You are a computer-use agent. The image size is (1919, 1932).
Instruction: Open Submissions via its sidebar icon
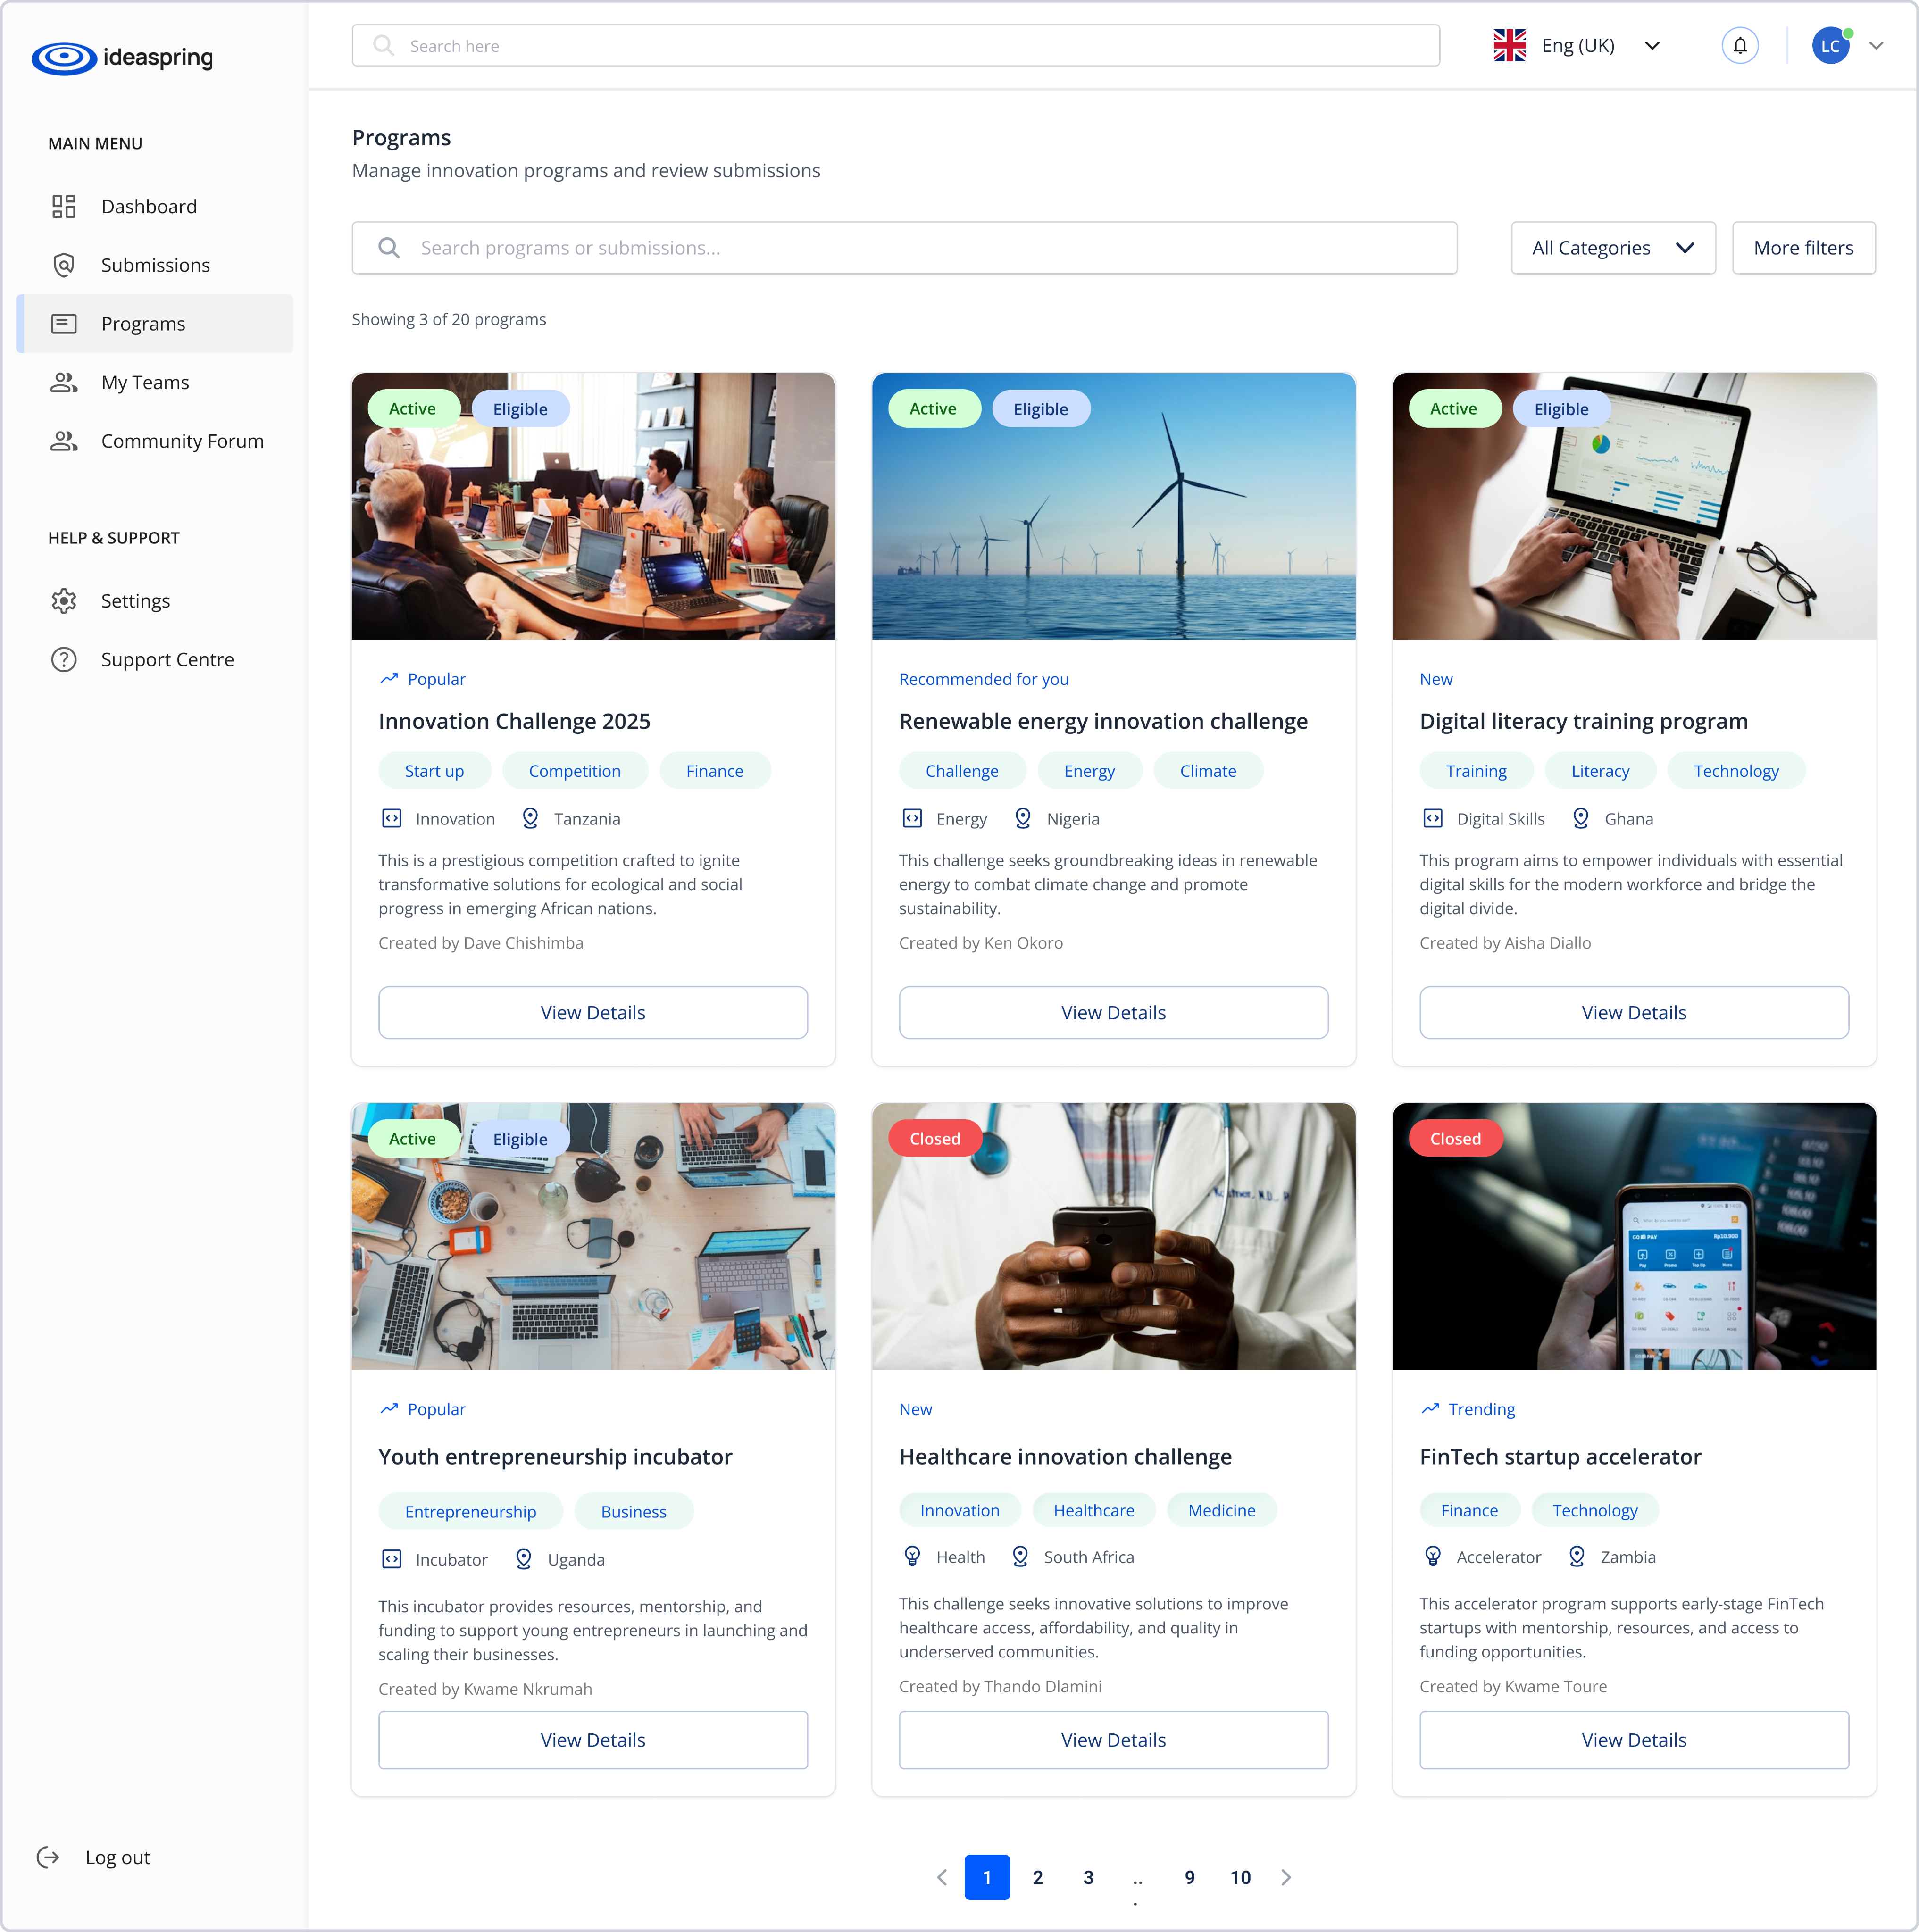[64, 264]
